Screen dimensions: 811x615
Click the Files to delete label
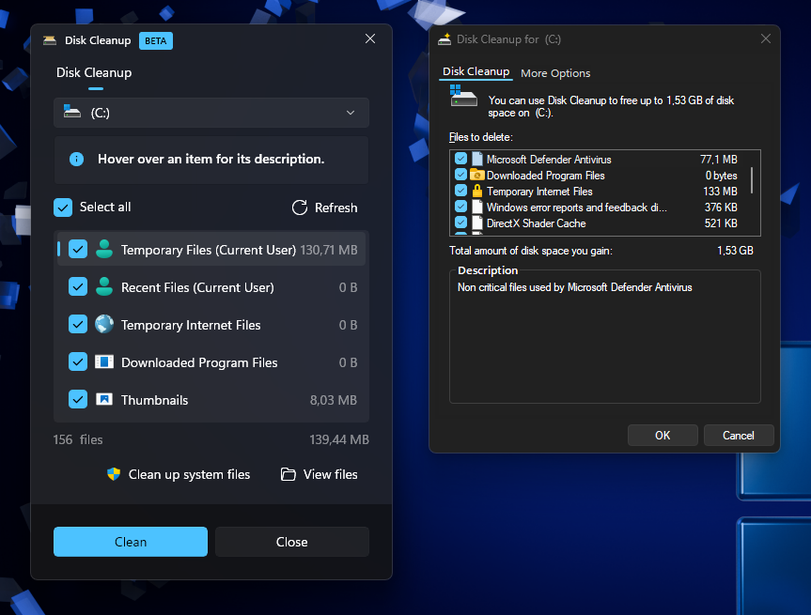(x=481, y=137)
